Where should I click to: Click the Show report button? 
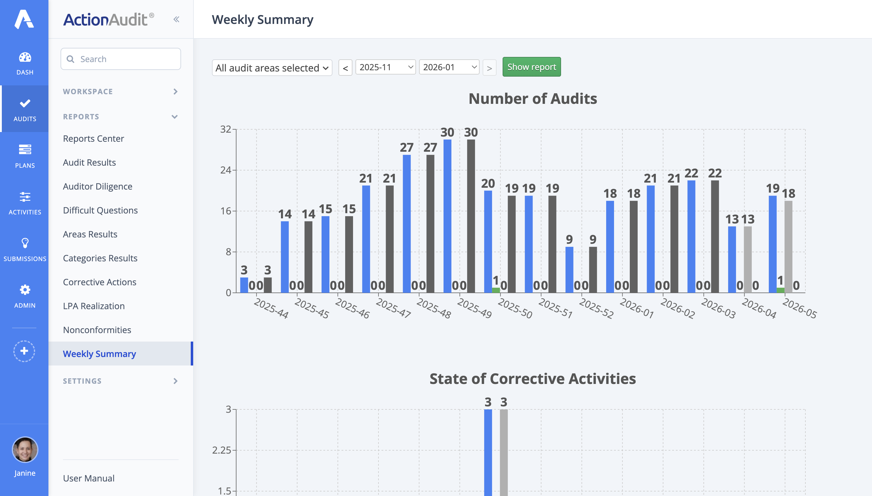pos(531,67)
